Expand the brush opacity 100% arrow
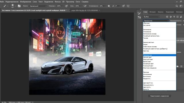 62,6
